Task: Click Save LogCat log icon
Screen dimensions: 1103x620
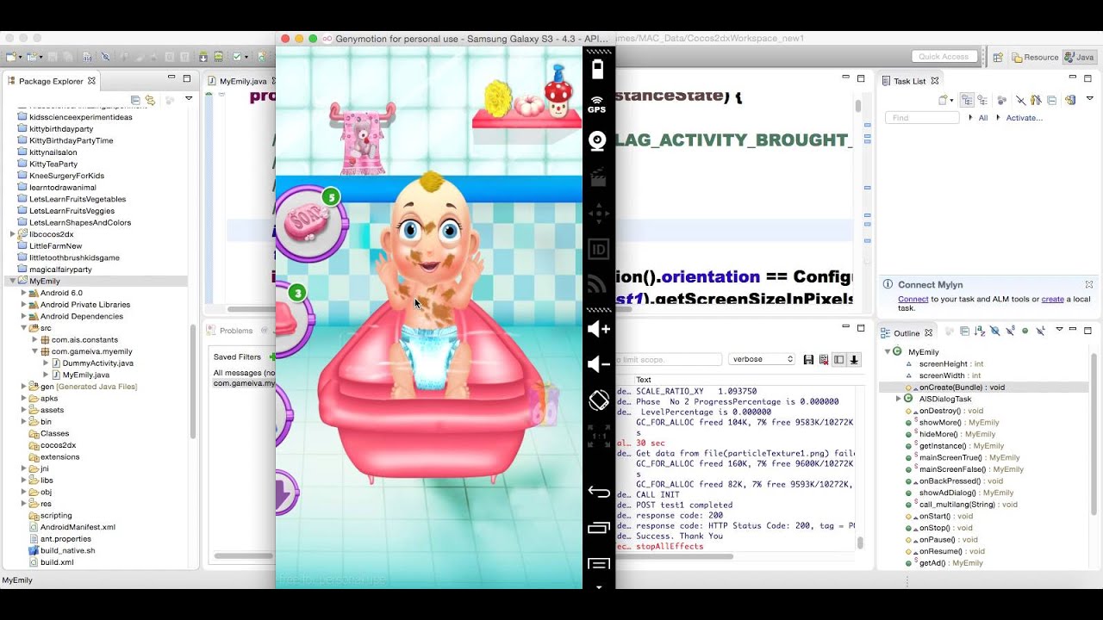Action: coord(808,359)
